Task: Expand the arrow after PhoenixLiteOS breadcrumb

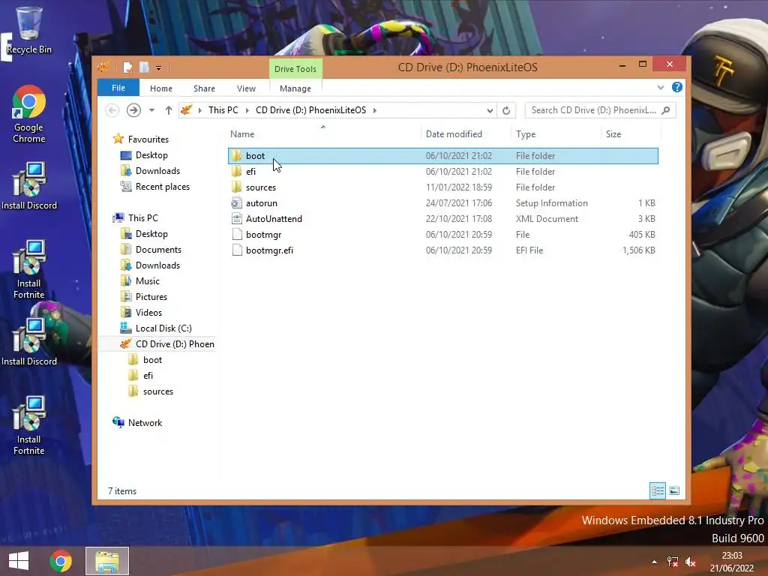Action: click(375, 110)
